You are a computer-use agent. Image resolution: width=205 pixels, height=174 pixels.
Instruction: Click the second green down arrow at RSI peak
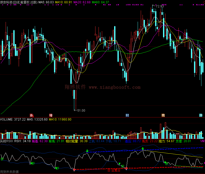[143, 148]
